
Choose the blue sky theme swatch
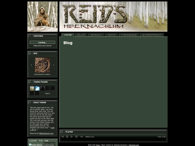(37, 88)
